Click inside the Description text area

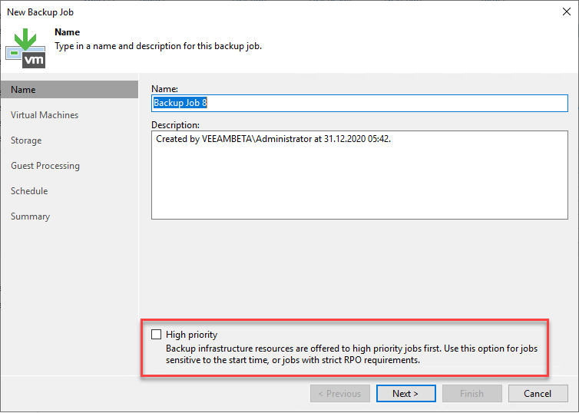[x=359, y=175]
